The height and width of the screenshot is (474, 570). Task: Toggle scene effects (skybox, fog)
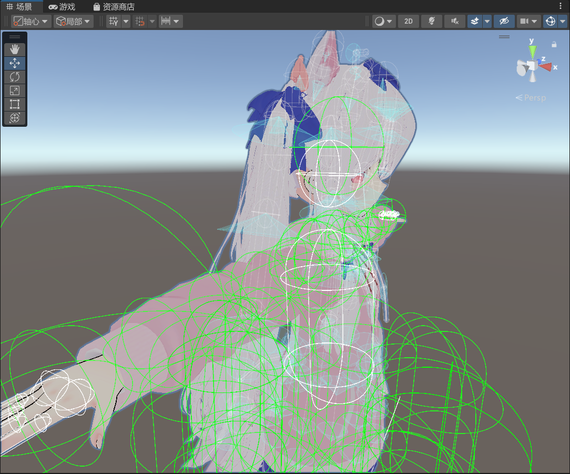click(475, 22)
